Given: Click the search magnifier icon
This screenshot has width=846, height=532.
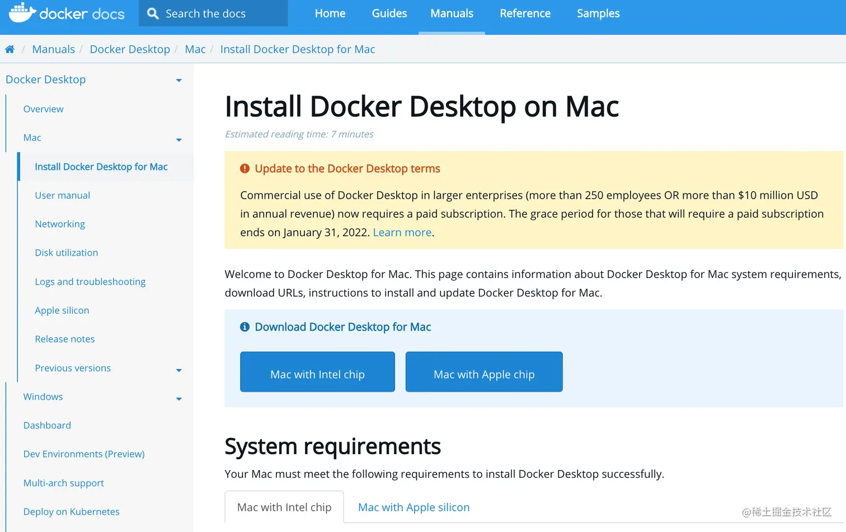Looking at the screenshot, I should click(x=153, y=13).
